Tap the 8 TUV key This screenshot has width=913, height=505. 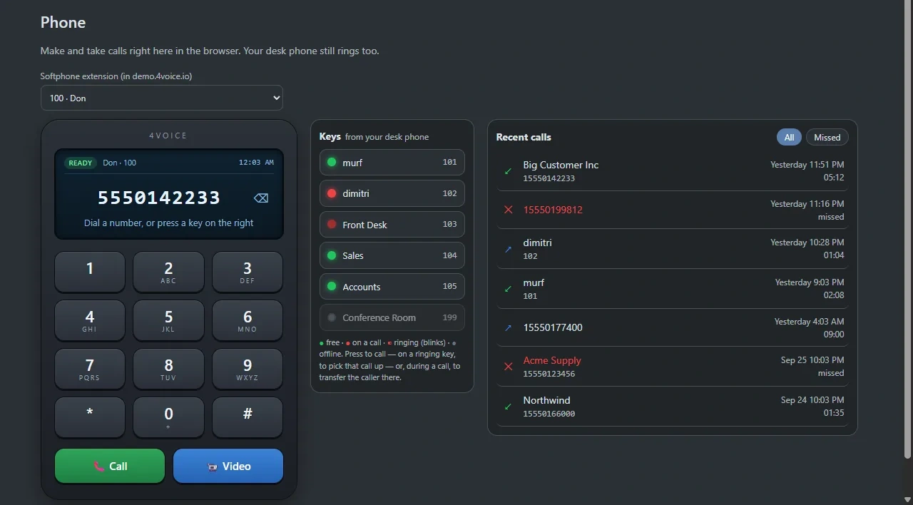coord(168,369)
